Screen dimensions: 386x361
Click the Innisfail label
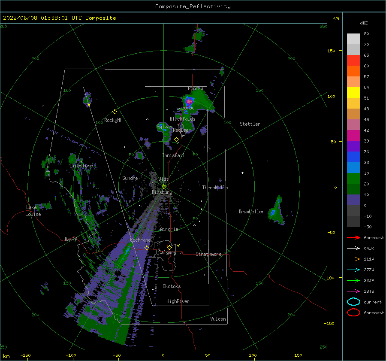pos(173,155)
